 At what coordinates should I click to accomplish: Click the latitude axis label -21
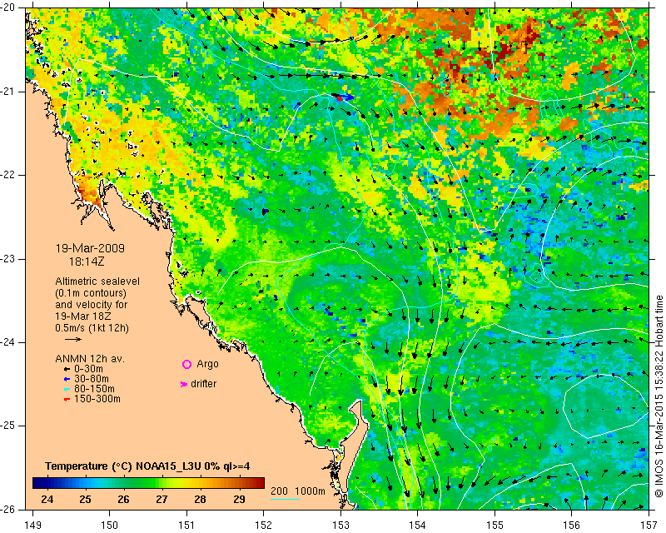click(7, 92)
